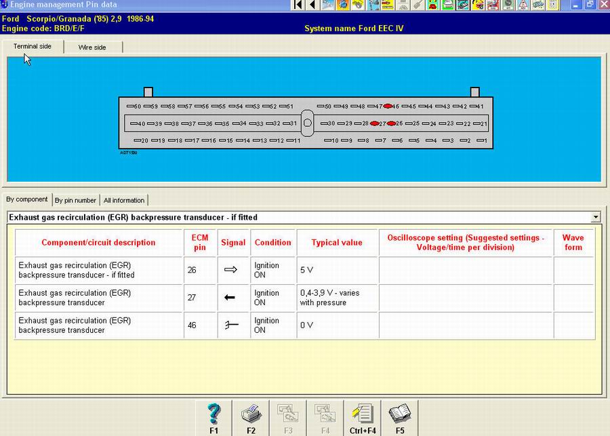Click the red car lift toolbar icon
The image size is (610, 436).
[x=493, y=5]
